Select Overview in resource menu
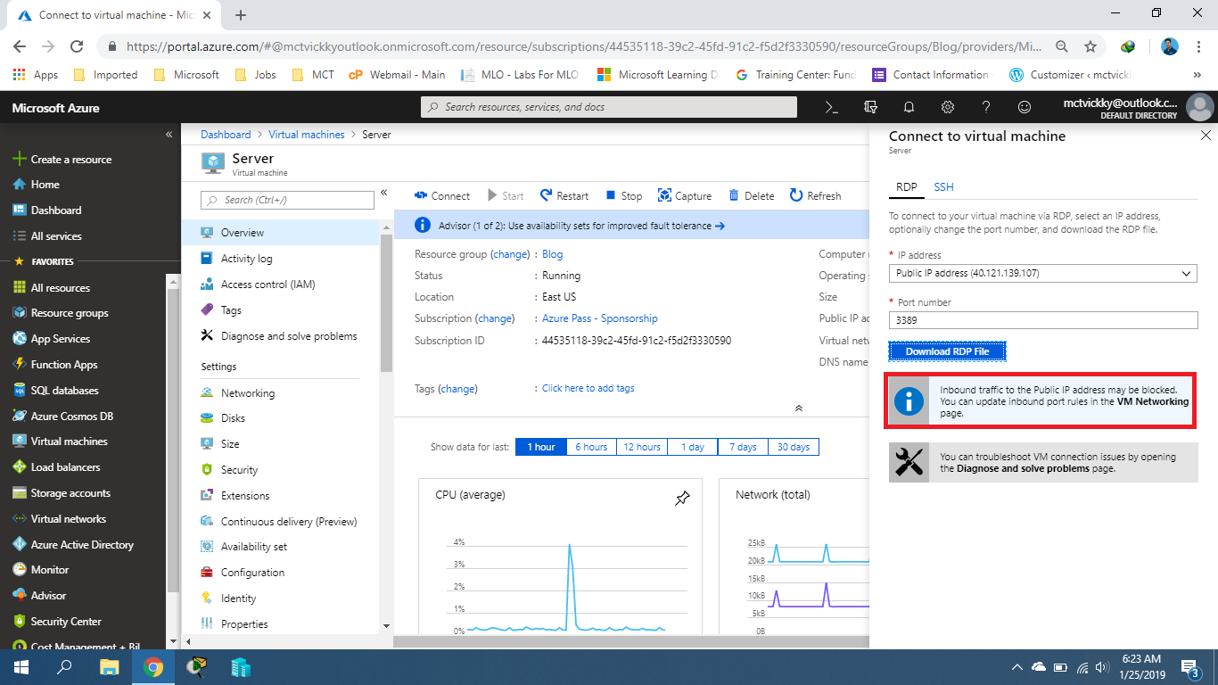The width and height of the screenshot is (1218, 685). tap(280, 233)
